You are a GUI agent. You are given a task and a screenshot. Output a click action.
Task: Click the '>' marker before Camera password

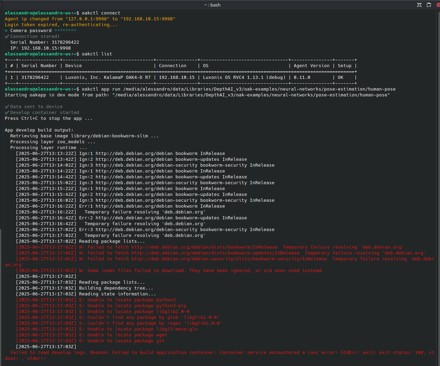click(6, 31)
